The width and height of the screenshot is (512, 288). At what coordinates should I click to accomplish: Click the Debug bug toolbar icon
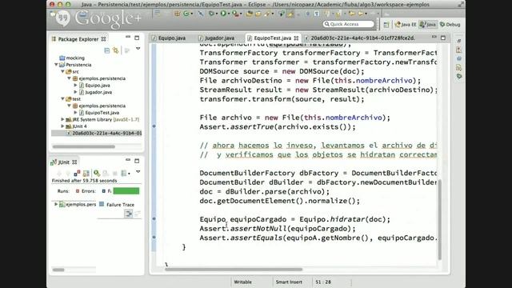coord(211,14)
